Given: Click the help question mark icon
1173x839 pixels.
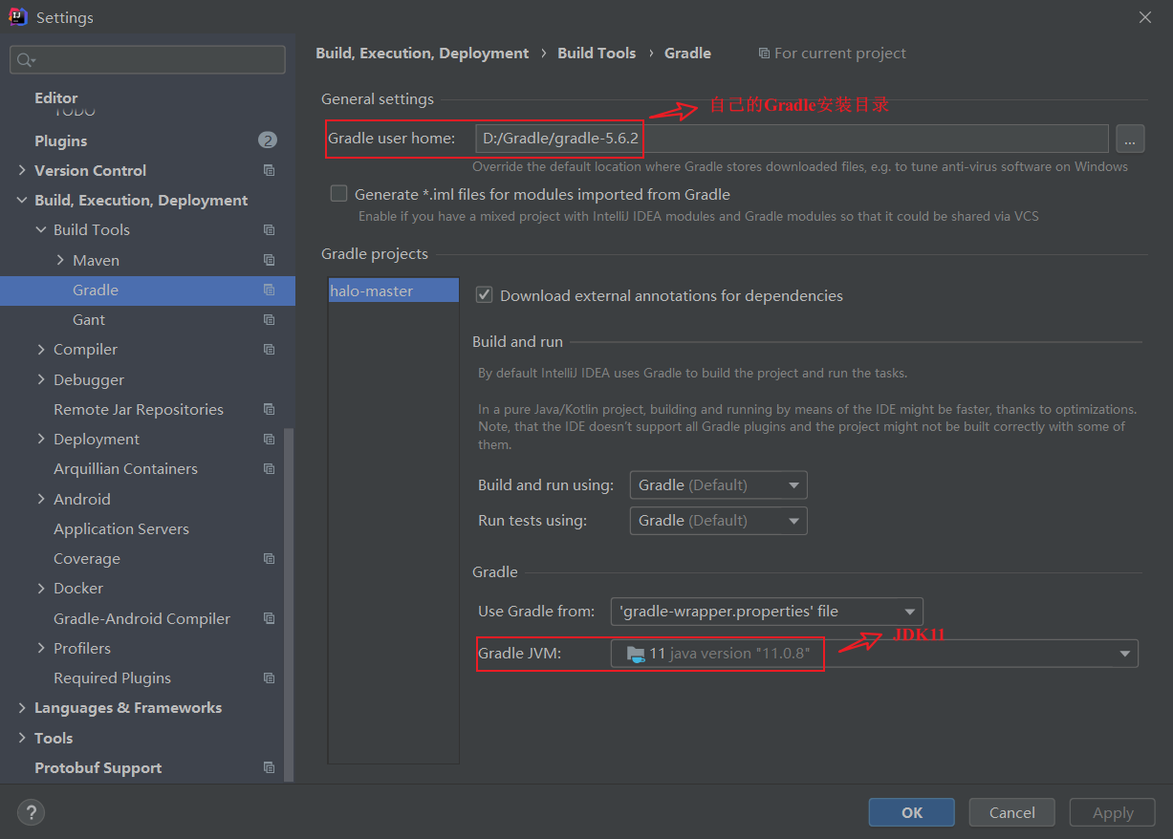Looking at the screenshot, I should click(x=31, y=812).
